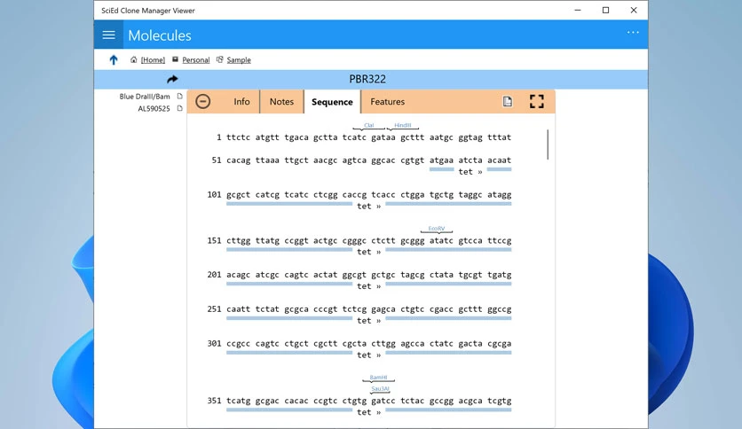Switch to the Notes tab
Image resolution: width=742 pixels, height=429 pixels.
click(281, 102)
